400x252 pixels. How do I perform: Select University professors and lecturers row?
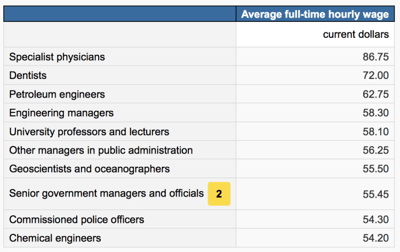tap(89, 132)
